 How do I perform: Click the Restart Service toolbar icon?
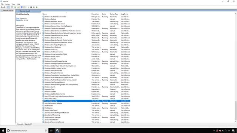click(37, 7)
